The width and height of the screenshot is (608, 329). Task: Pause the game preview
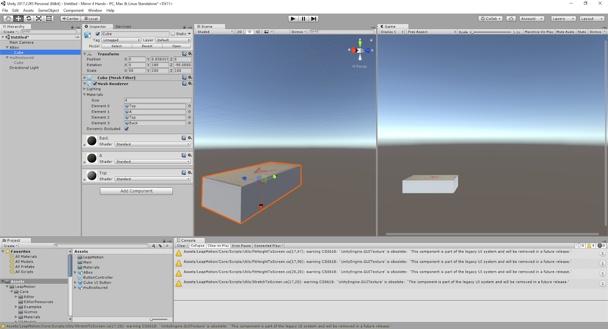point(303,19)
